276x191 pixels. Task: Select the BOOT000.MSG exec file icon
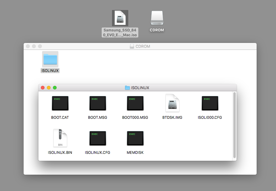coord(135,103)
